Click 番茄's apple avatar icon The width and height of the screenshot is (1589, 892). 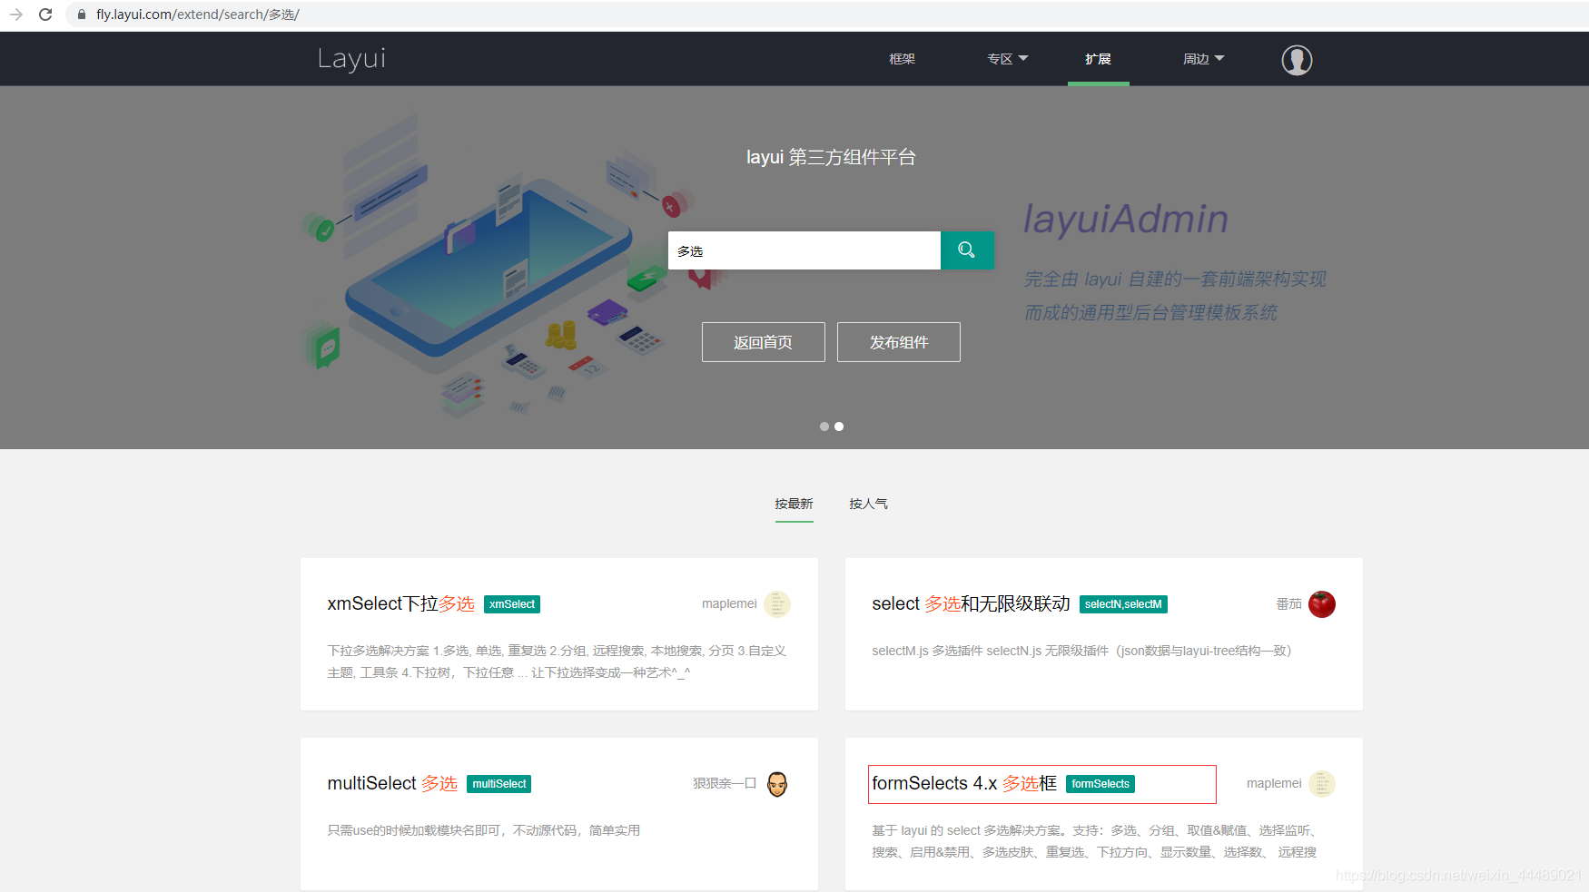(x=1322, y=603)
